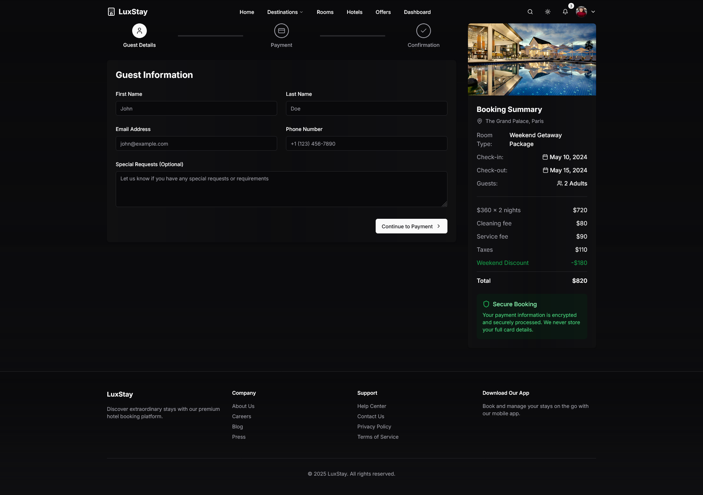
Task: Open the Terms of Service link
Action: pos(378,437)
